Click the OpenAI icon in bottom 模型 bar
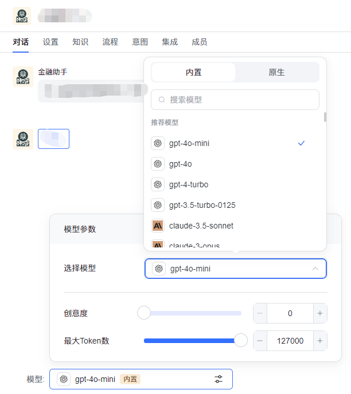 [x=64, y=379]
